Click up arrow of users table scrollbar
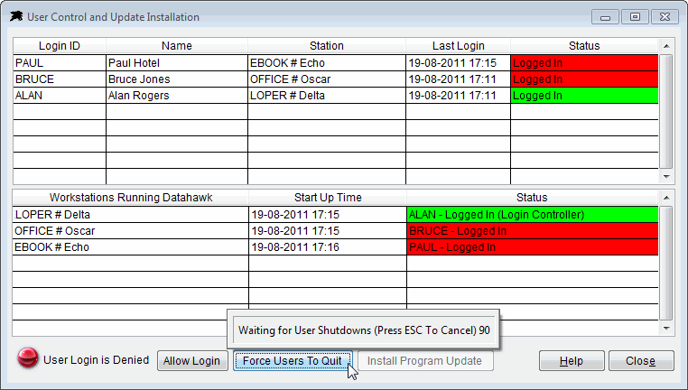Viewport: 688px width, 390px height. point(666,46)
